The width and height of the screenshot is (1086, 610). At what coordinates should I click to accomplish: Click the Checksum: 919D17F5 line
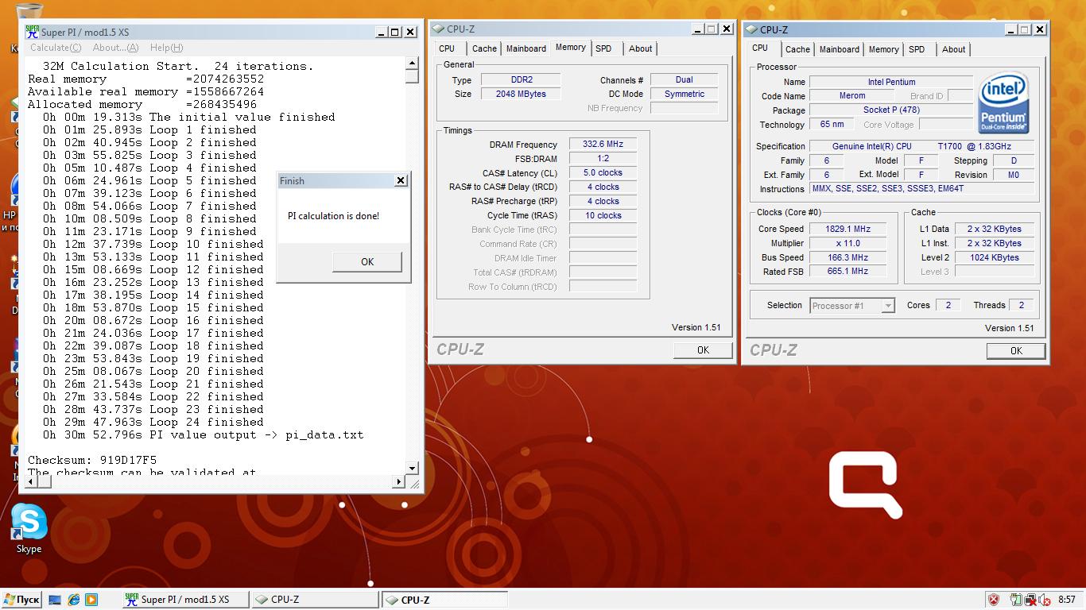92,460
